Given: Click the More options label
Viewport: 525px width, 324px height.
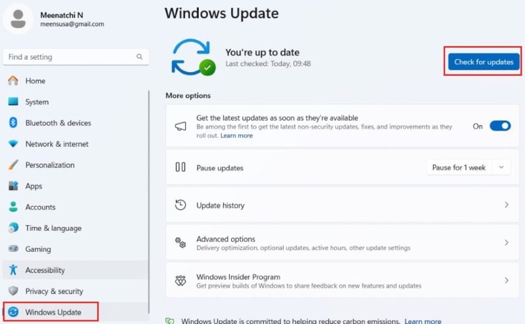Looking at the screenshot, I should [188, 95].
